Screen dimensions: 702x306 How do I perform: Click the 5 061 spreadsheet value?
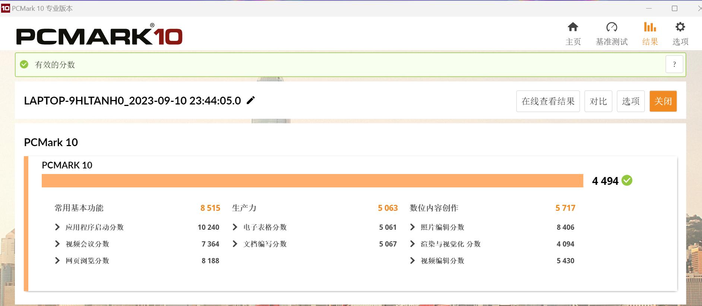coord(388,227)
